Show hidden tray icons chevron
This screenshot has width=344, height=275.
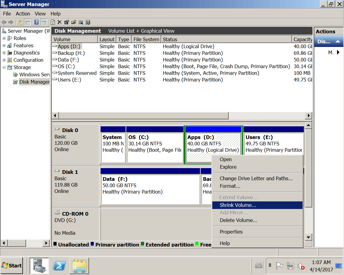[x=270, y=265]
